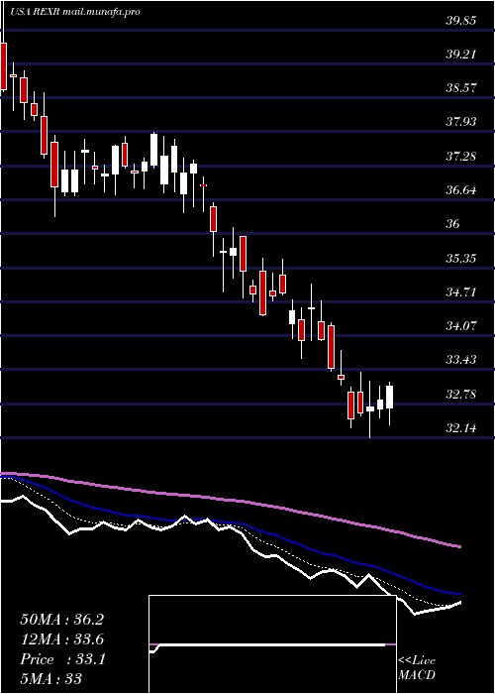Click inside the Live MACD panel box
The height and width of the screenshot is (694, 495).
[272, 644]
